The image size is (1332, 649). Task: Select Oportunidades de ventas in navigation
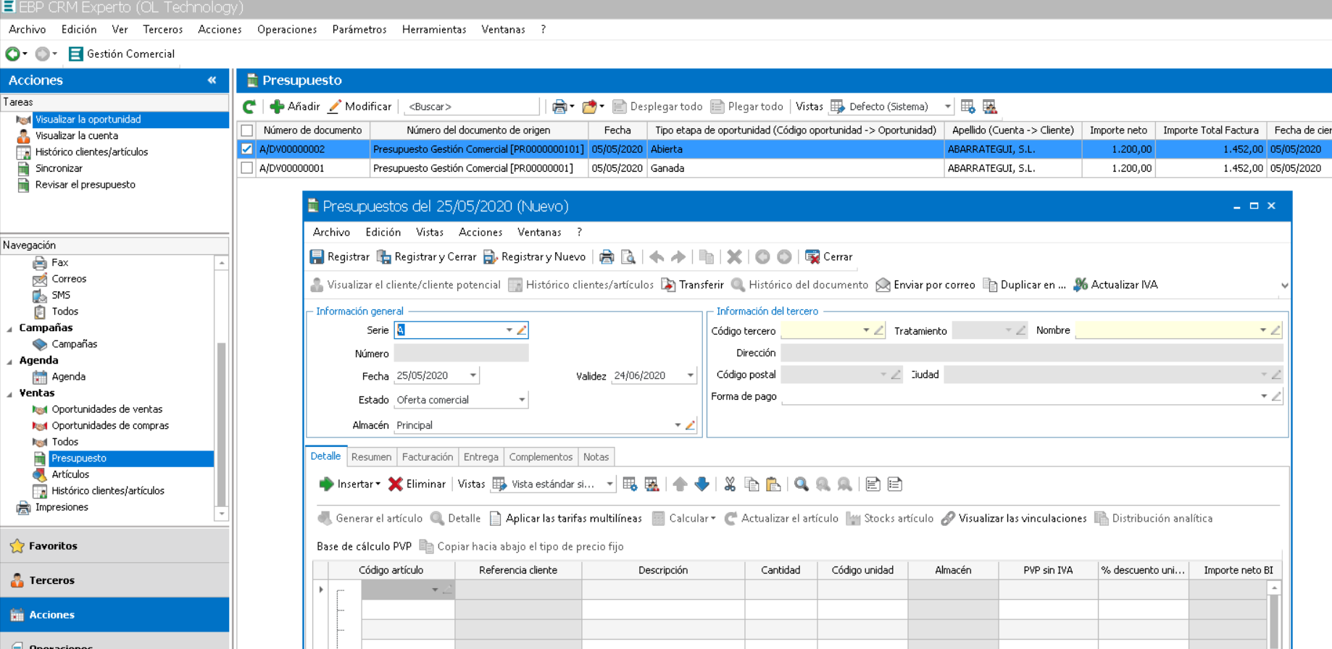(107, 409)
